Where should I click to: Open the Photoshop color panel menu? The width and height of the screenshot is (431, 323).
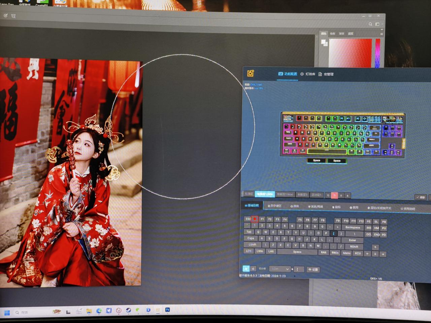(382, 34)
